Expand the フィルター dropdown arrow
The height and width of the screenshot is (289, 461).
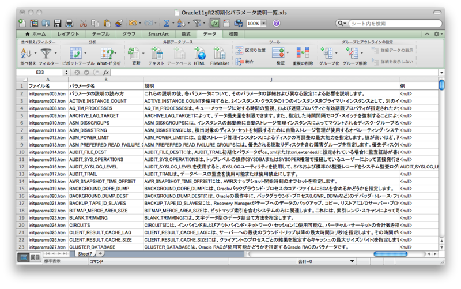(55, 53)
